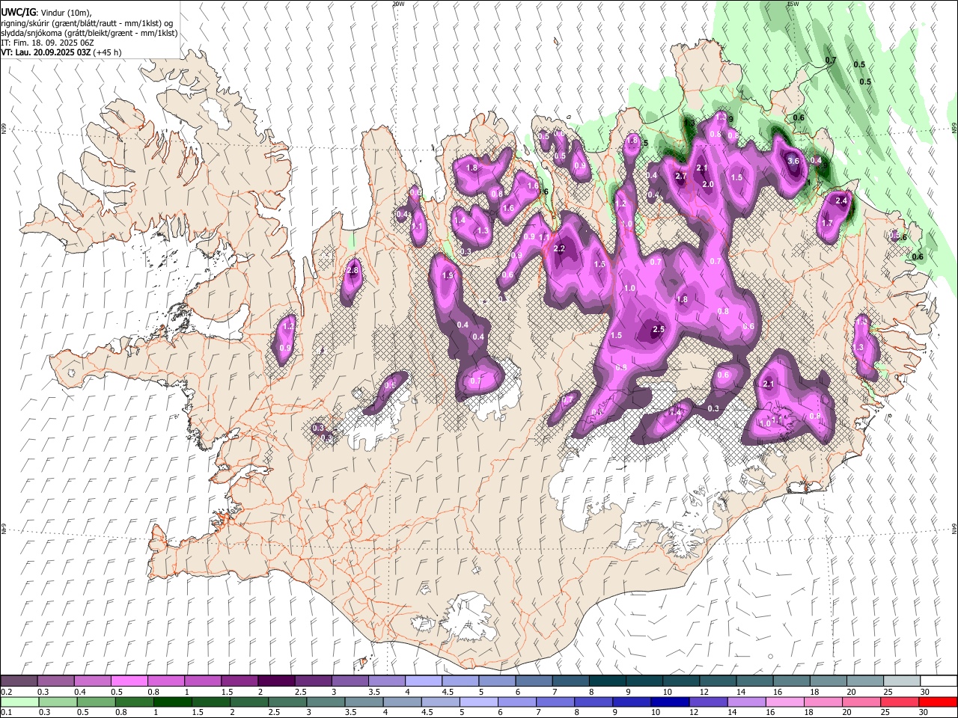Click the '2.5' value inside the dark map blob
958x718 pixels.
[659, 330]
